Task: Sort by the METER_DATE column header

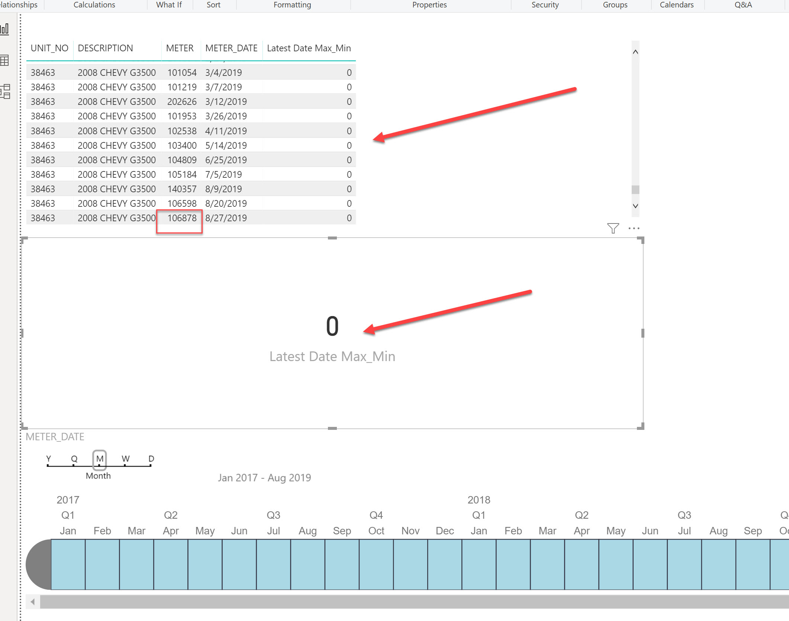Action: coord(231,48)
